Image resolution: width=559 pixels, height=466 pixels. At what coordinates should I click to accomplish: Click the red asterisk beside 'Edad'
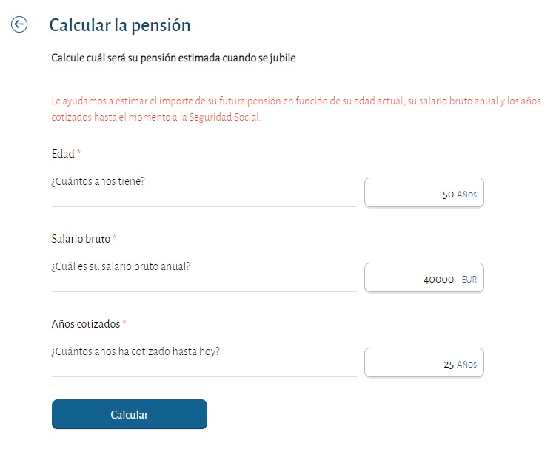click(x=79, y=153)
